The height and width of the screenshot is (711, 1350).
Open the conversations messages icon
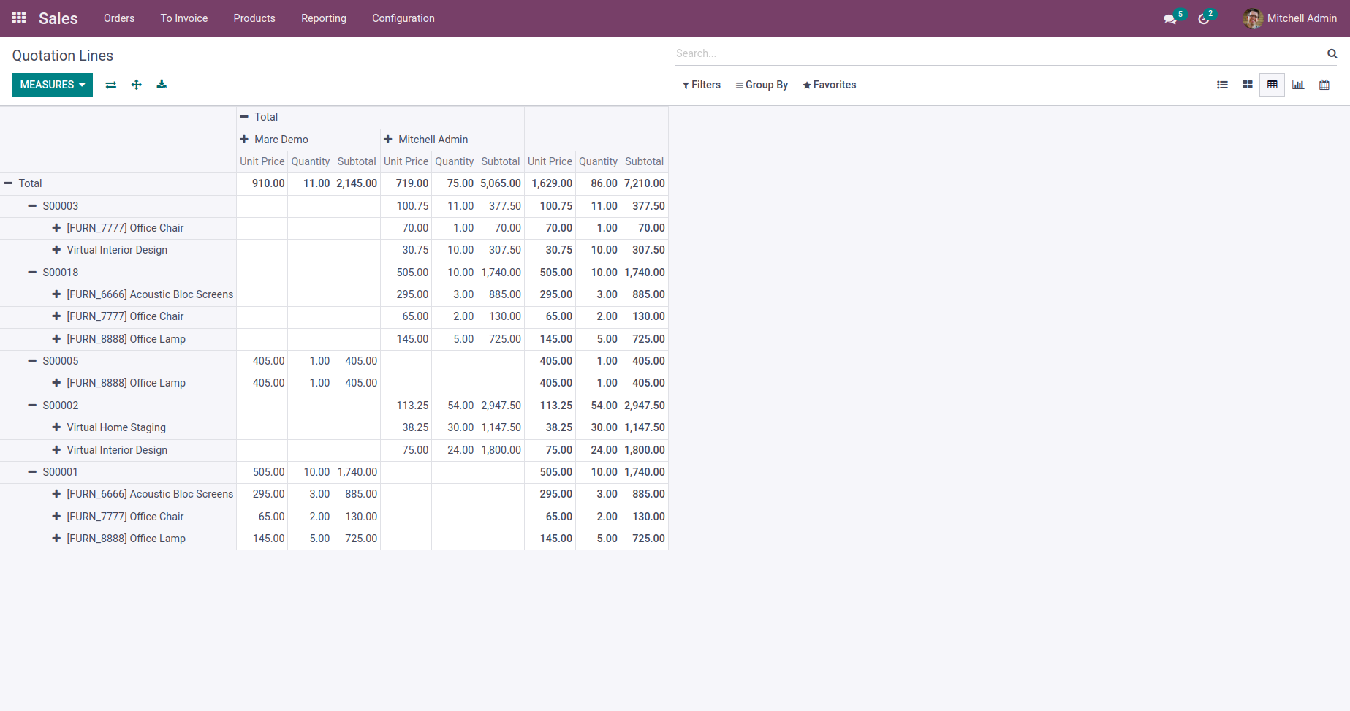tap(1170, 19)
